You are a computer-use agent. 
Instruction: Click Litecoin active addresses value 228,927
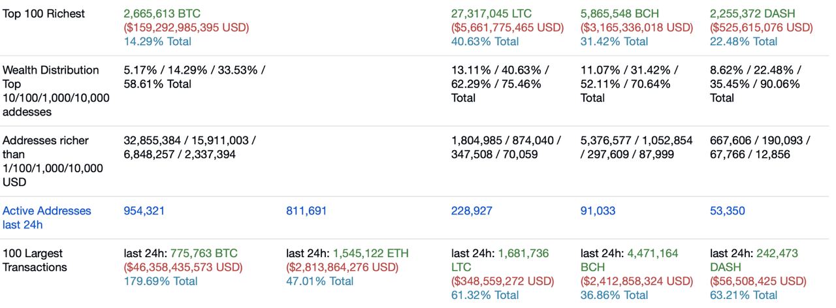[x=472, y=211]
